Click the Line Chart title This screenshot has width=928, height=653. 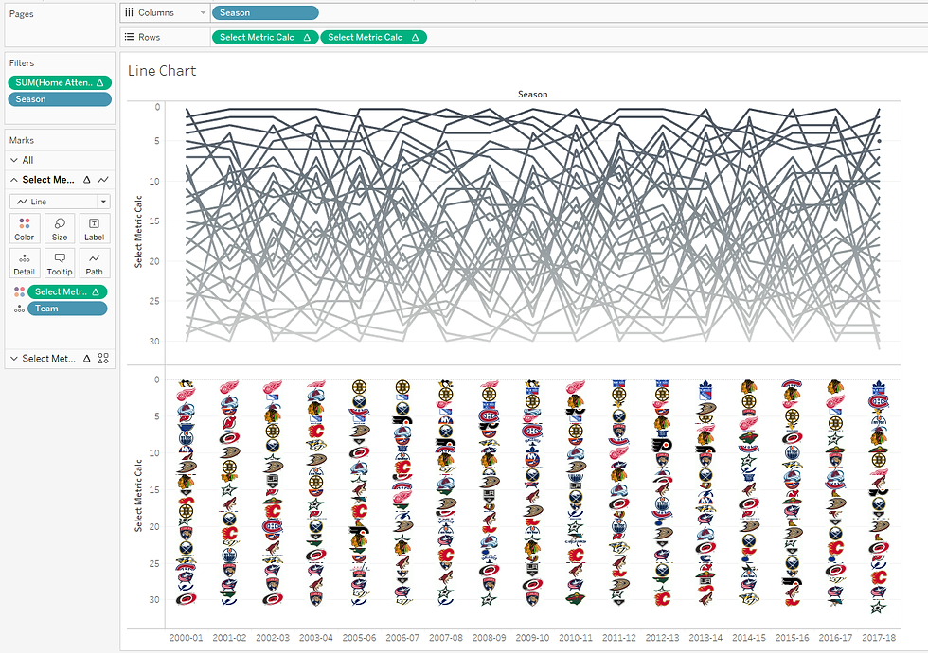point(162,71)
